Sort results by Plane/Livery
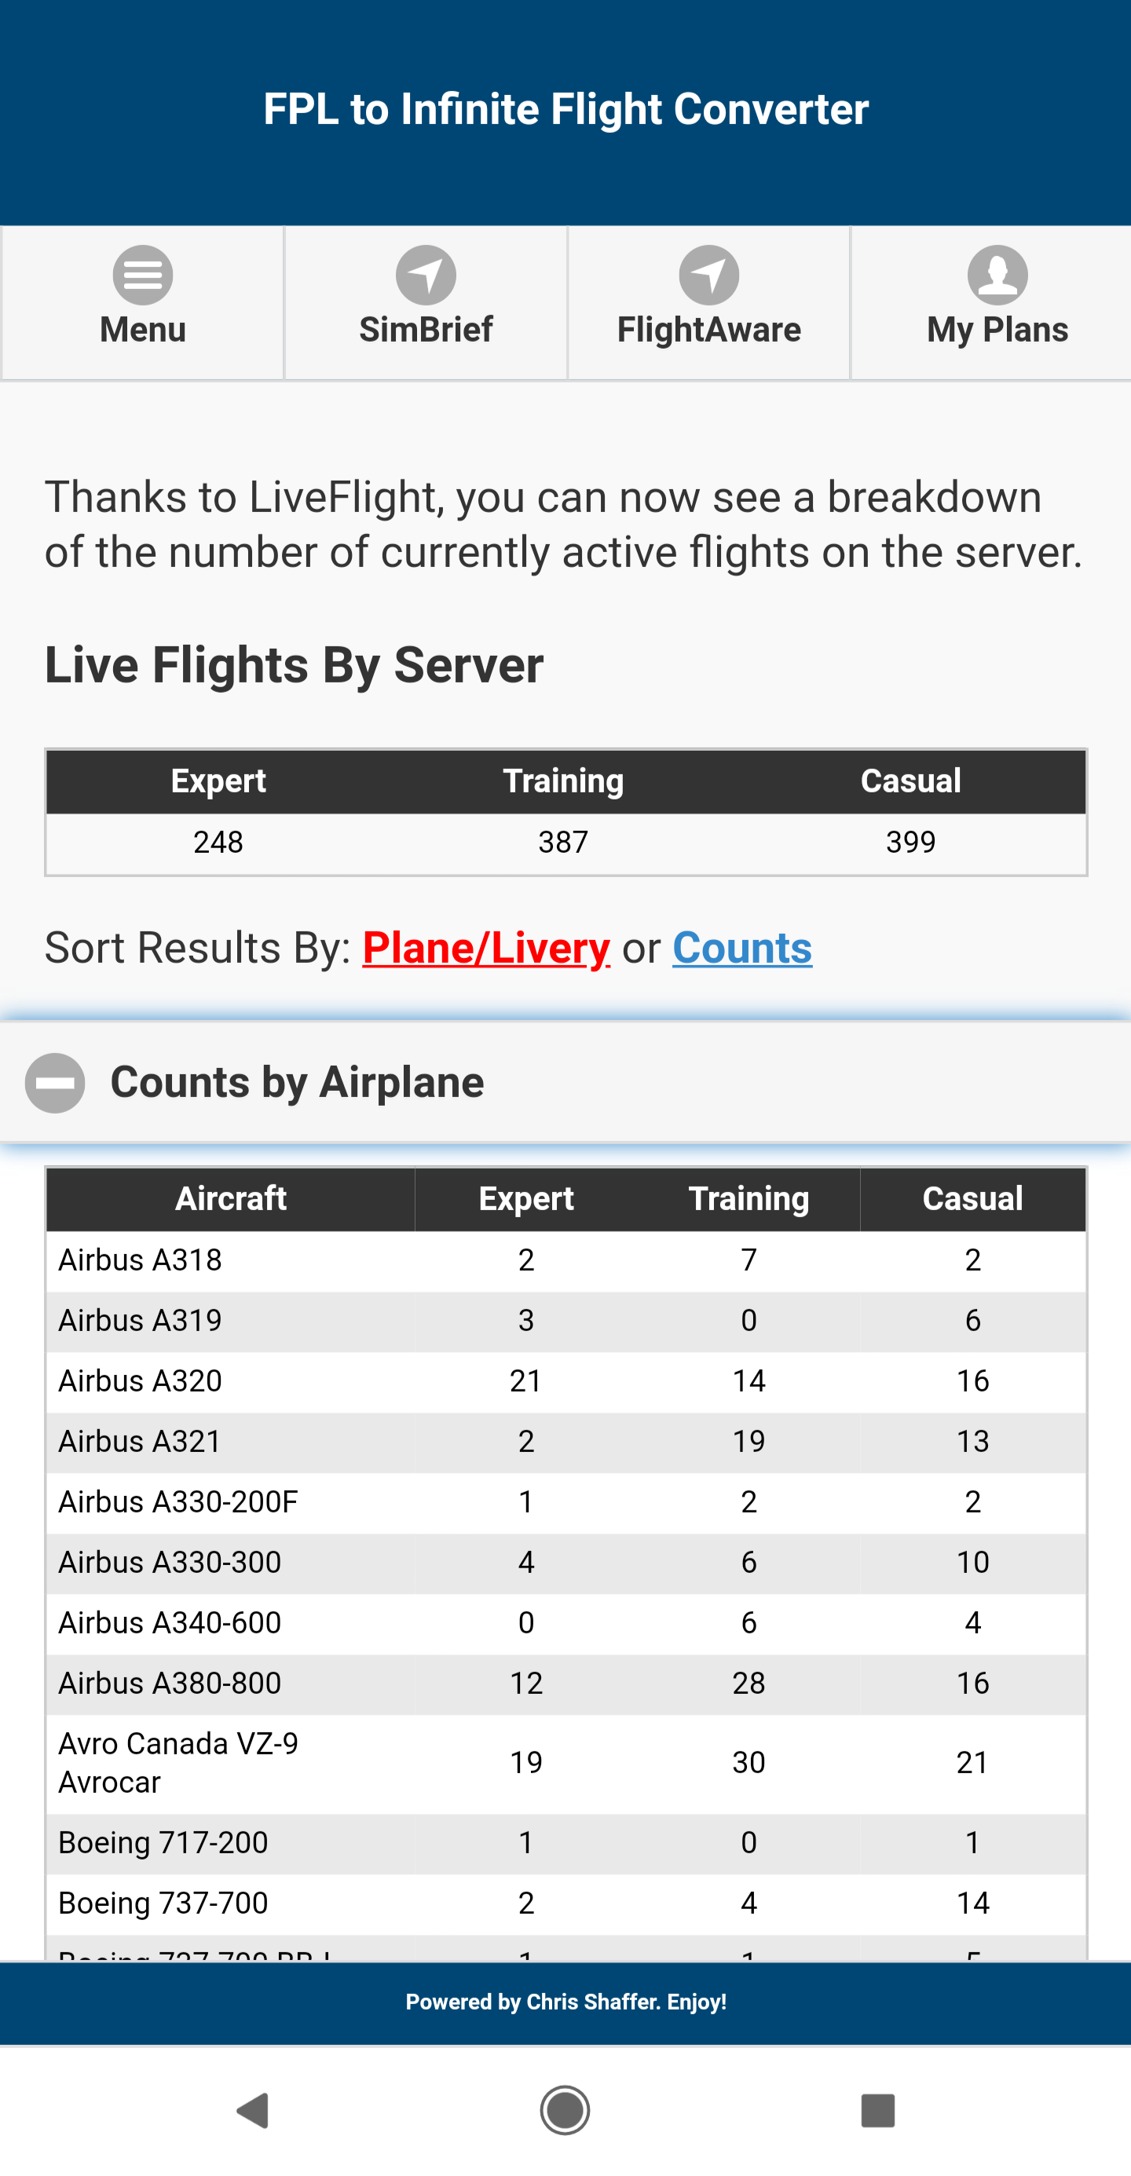 tap(485, 948)
